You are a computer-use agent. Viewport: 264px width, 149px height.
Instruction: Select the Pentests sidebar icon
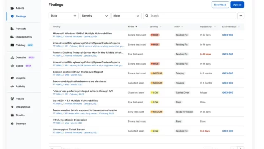(x=12, y=29)
